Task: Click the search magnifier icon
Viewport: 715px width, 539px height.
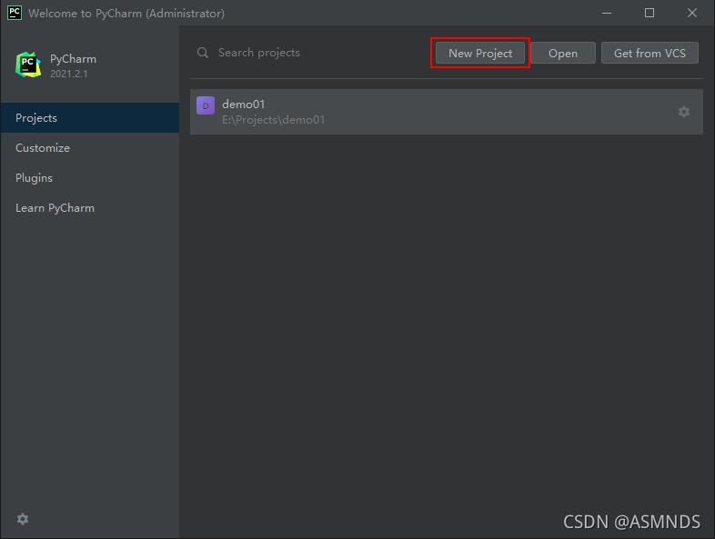Action: (x=203, y=53)
